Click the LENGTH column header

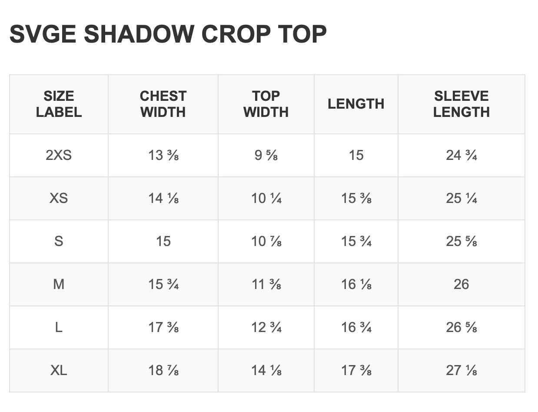[356, 104]
